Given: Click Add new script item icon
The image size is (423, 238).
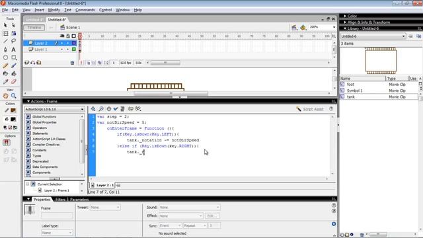Looking at the screenshot, I should click(x=93, y=108).
